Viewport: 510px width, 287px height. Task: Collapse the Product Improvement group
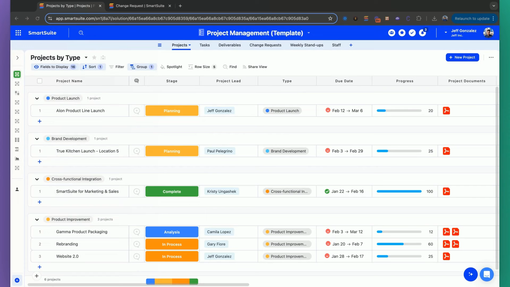[37, 220]
